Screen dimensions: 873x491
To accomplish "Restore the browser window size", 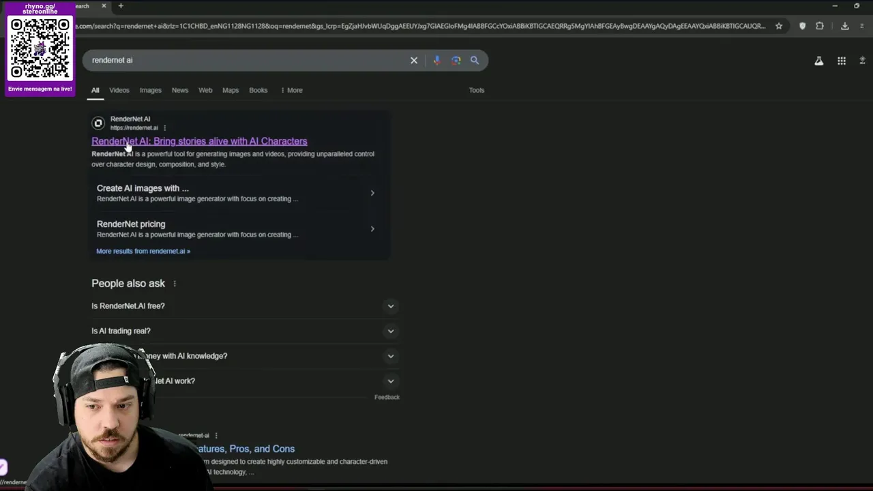I will pos(857,6).
